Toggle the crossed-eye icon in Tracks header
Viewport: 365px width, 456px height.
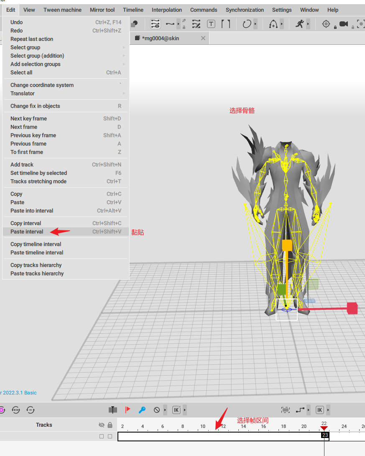pos(101,425)
